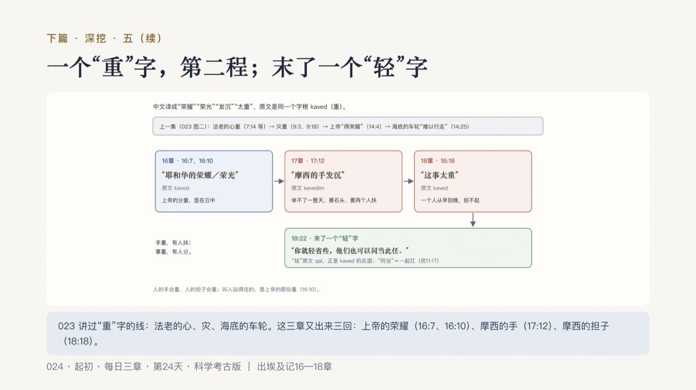
Task: Click the quote "这事太重"
Action: (439, 175)
